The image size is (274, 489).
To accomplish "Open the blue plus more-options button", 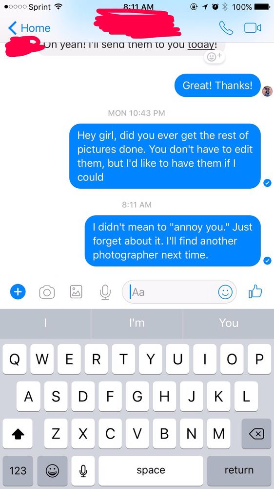I will click(18, 292).
